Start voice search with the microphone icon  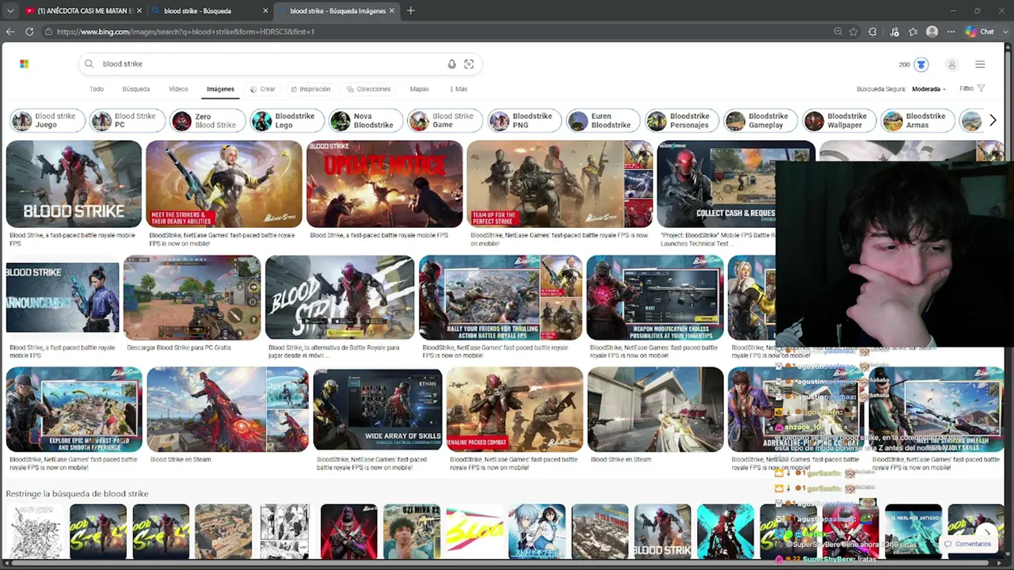(452, 64)
